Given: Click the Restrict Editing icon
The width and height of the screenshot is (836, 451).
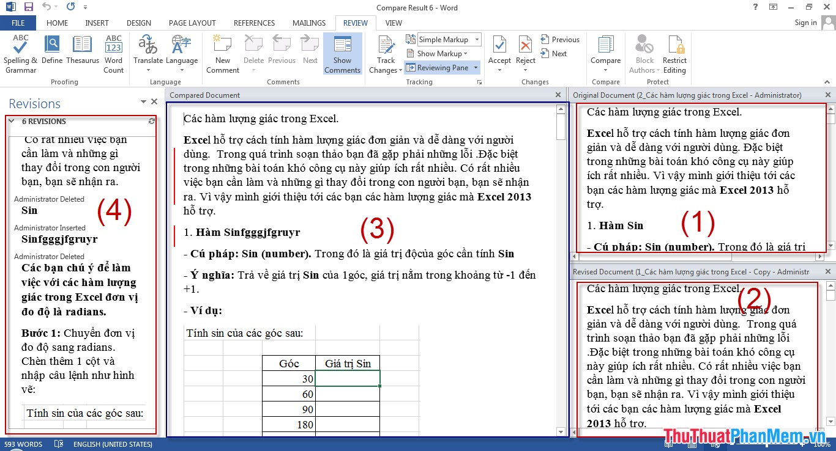Looking at the screenshot, I should coord(674,54).
